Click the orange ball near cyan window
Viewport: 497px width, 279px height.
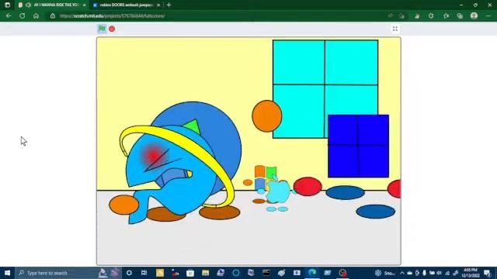(x=267, y=116)
